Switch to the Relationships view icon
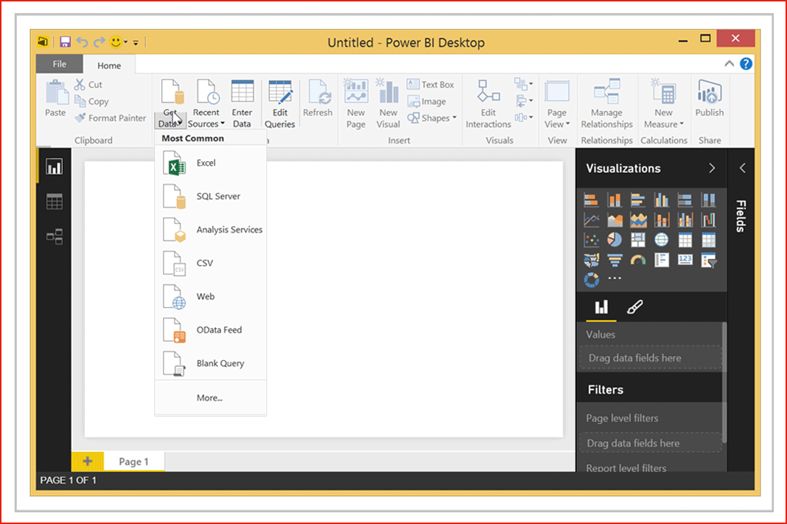Image resolution: width=787 pixels, height=524 pixels. [x=53, y=236]
